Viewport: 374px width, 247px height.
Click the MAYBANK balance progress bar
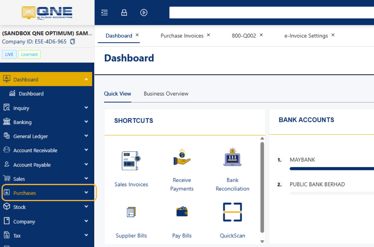pyautogui.click(x=332, y=169)
